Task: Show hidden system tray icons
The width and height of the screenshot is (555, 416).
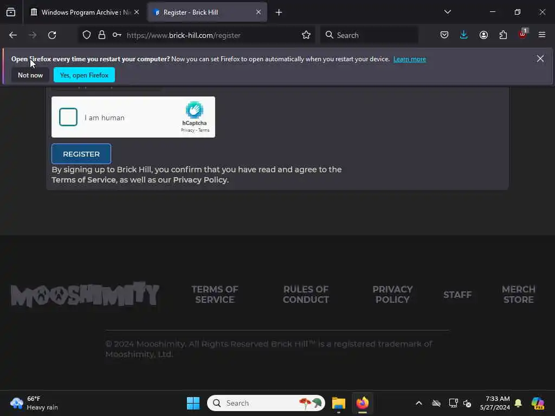Action: [419, 403]
